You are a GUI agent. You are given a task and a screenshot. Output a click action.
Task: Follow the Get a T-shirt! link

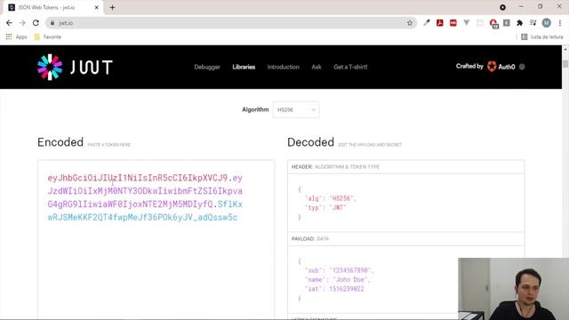pyautogui.click(x=350, y=67)
